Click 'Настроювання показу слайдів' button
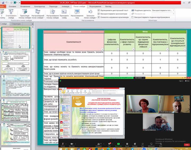The height and width of the screenshot is (150, 191). (52, 13)
